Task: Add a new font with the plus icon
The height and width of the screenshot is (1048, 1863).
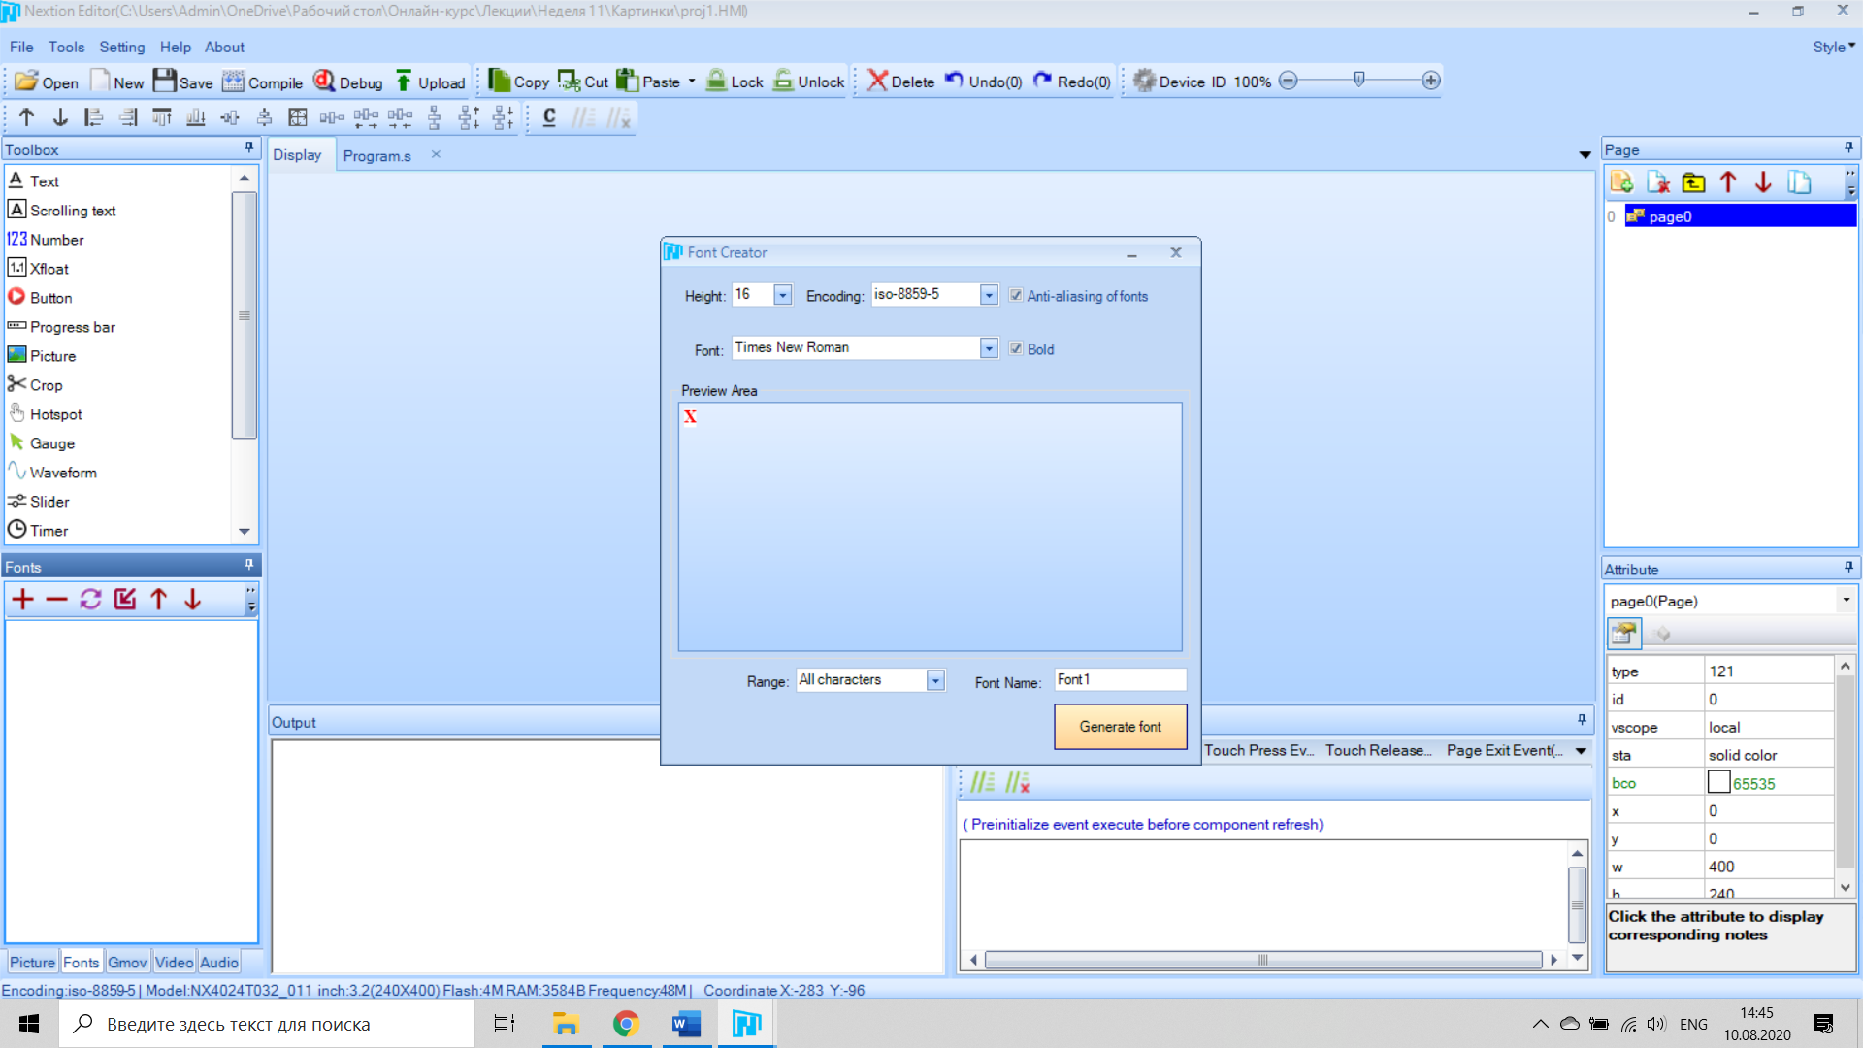Action: [x=22, y=600]
